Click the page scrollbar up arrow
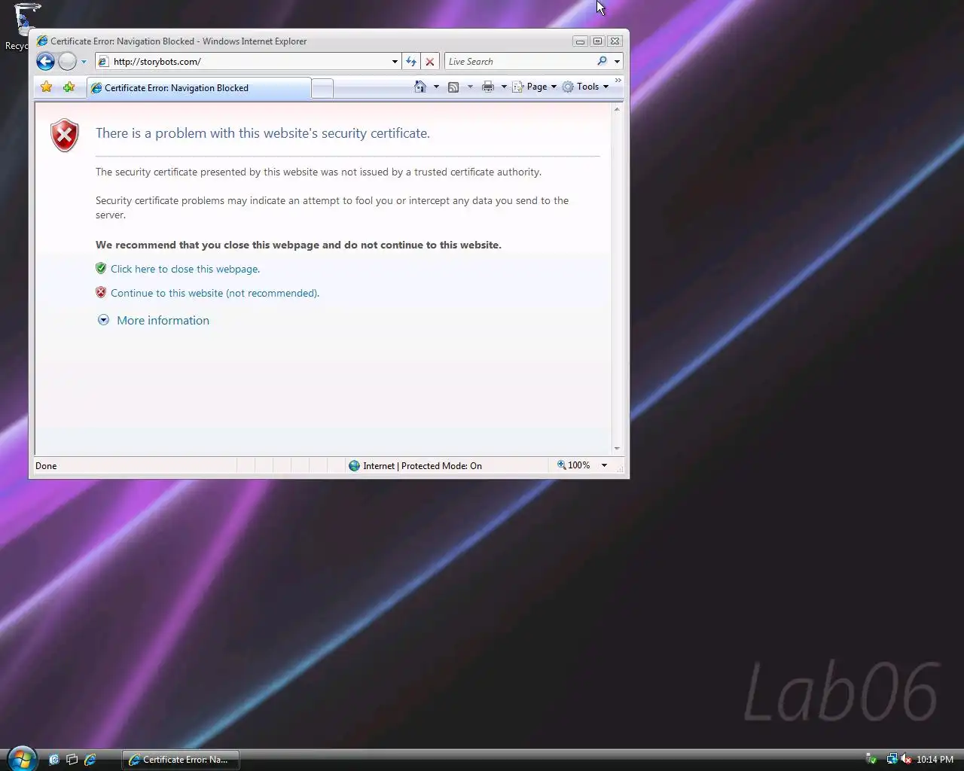Image resolution: width=964 pixels, height=771 pixels. point(617,110)
